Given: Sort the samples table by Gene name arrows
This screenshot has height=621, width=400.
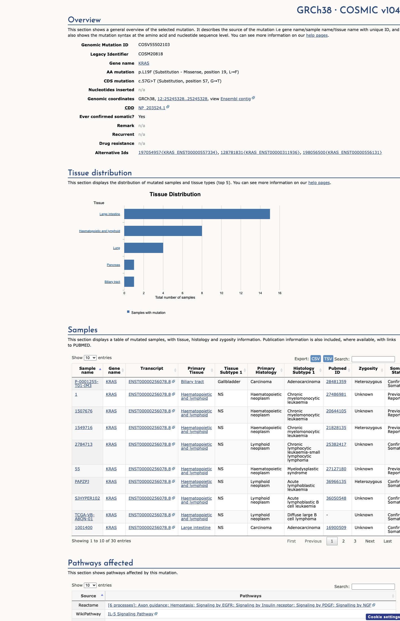Looking at the screenshot, I should click(x=123, y=370).
